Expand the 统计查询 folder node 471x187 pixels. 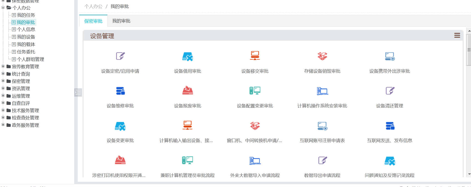click(3, 74)
